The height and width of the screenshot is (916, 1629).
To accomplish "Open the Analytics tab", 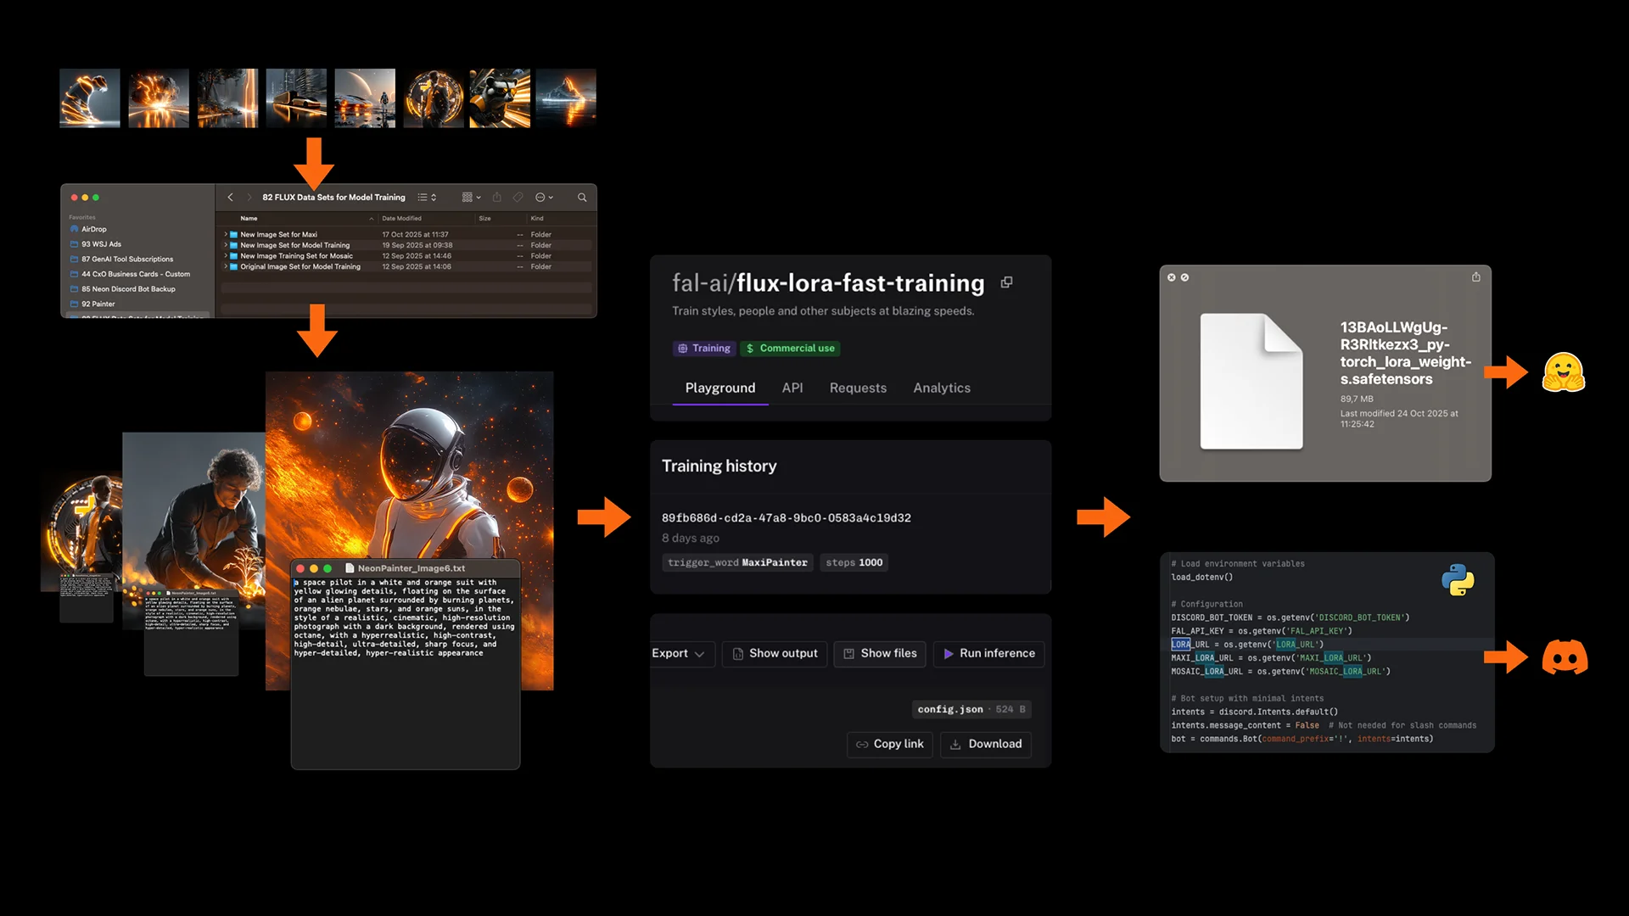I will tap(942, 388).
